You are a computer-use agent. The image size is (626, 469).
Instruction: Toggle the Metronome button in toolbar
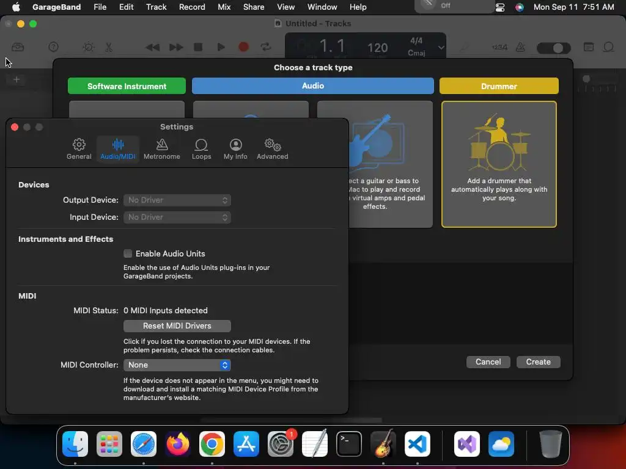(x=521, y=47)
